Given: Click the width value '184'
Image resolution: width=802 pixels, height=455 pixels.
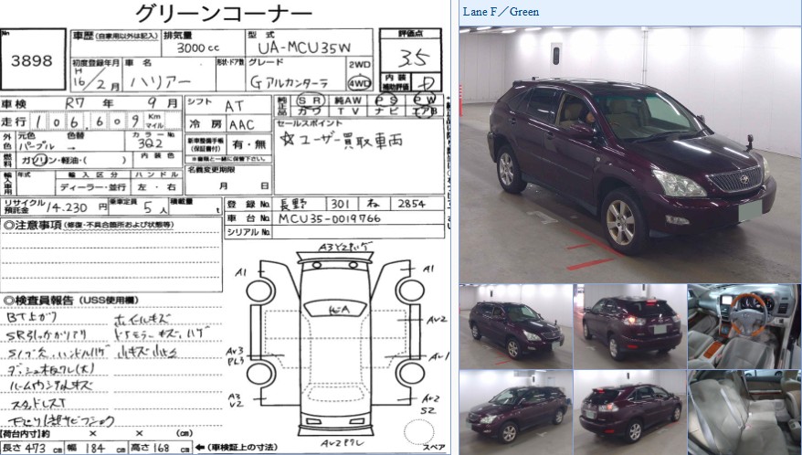Looking at the screenshot, I should tap(95, 449).
